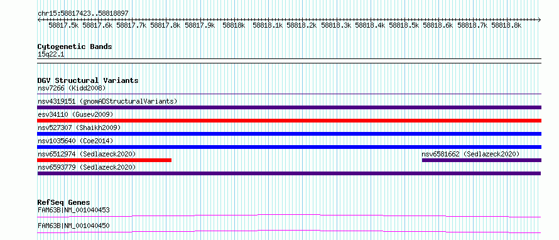Click the purple nsv4319151 variant bar
Image resolution: width=559 pixels, height=240 pixels.
tap(289, 107)
